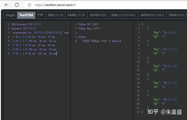Select the JSONYAML tab
The image size is (187, 120).
tap(98, 15)
